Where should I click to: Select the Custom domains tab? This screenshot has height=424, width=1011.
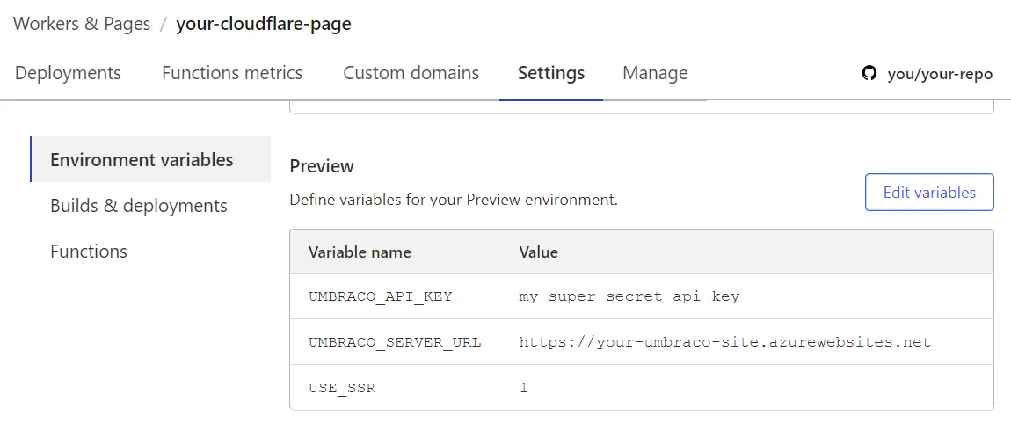click(411, 73)
